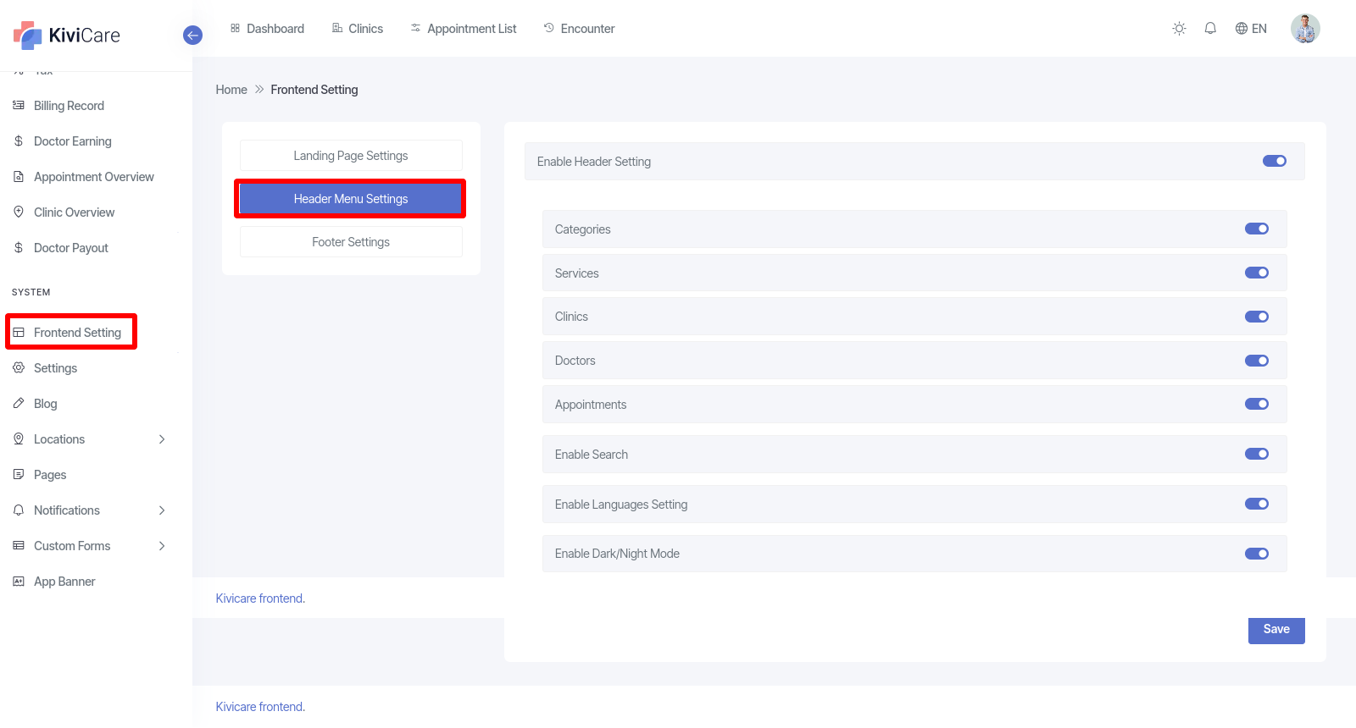Click the KiviCare logo
Image resolution: width=1356 pixels, height=728 pixels.
67,36
